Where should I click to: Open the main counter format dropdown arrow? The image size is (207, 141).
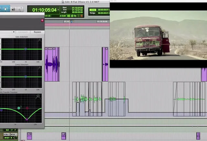[x=58, y=10]
